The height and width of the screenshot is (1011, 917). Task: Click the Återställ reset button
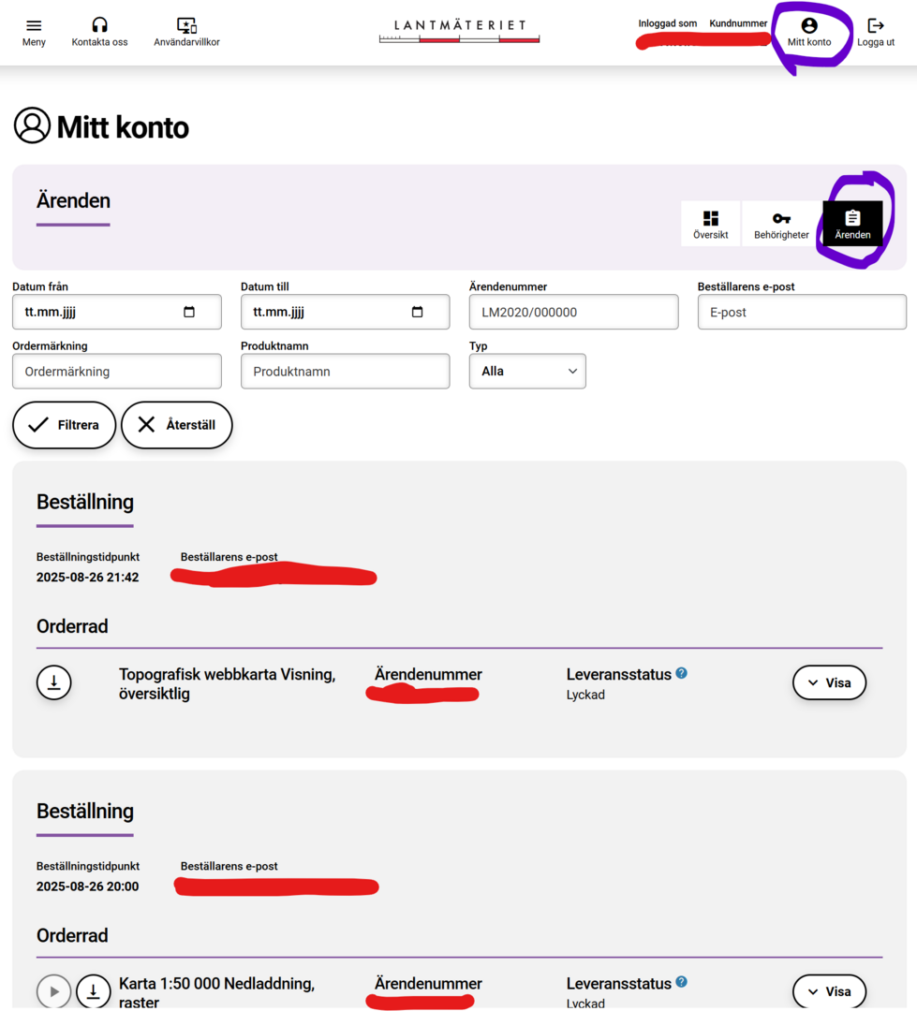point(176,425)
